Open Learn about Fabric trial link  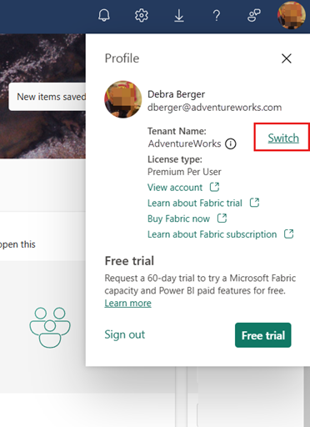point(195,203)
